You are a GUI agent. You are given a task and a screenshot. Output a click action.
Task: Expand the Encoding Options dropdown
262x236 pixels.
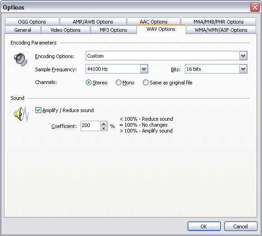coord(243,56)
